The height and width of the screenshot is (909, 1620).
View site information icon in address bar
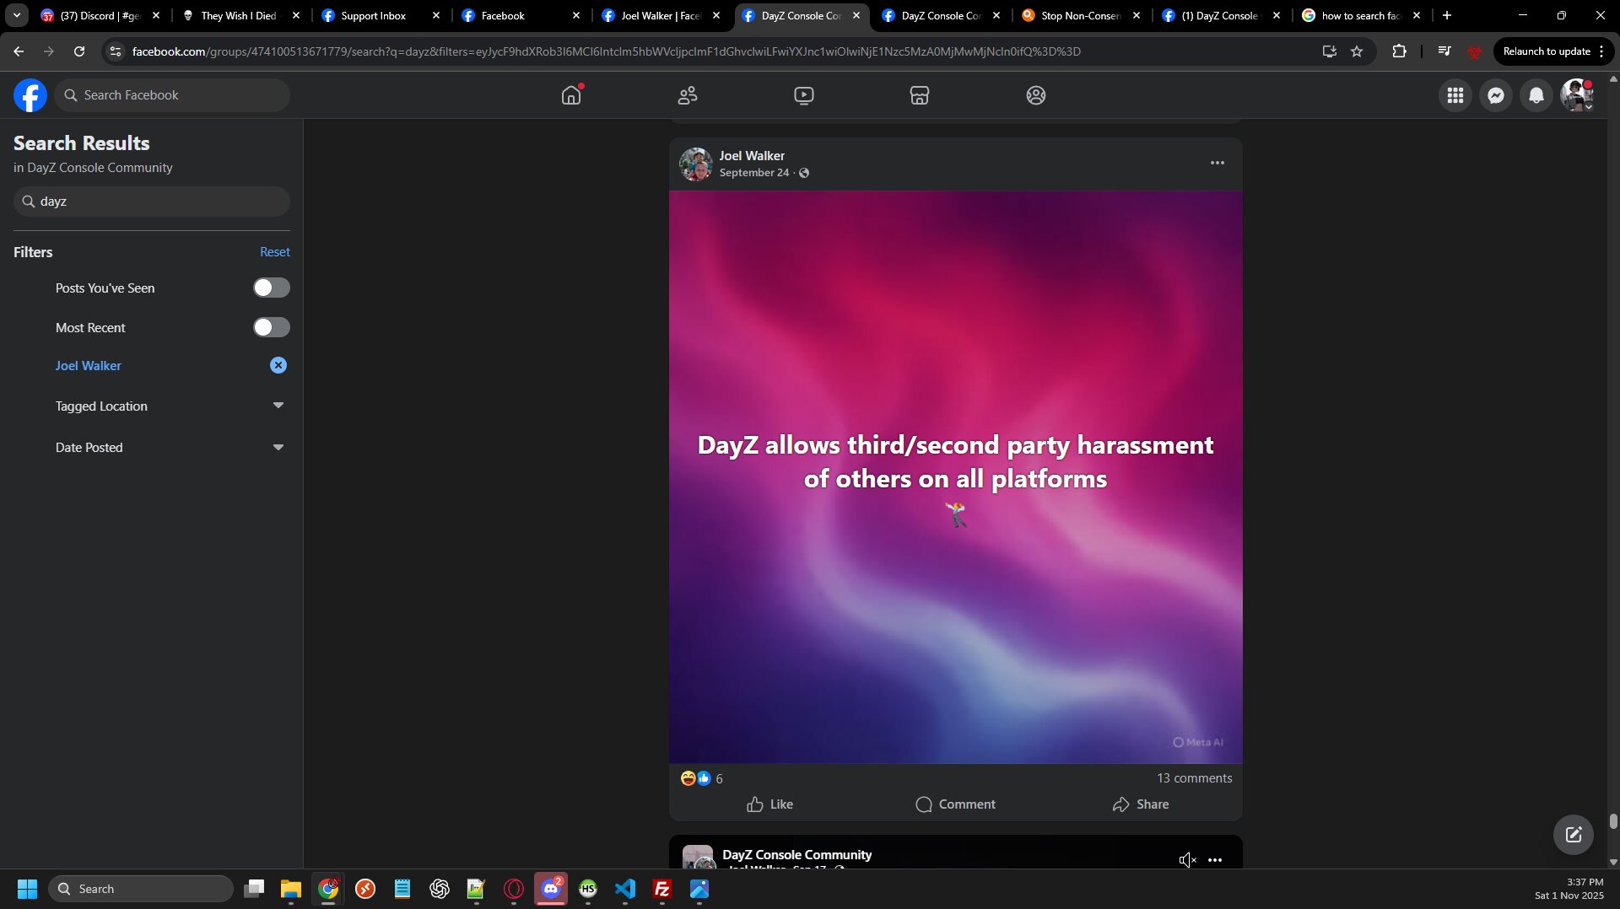click(x=116, y=51)
